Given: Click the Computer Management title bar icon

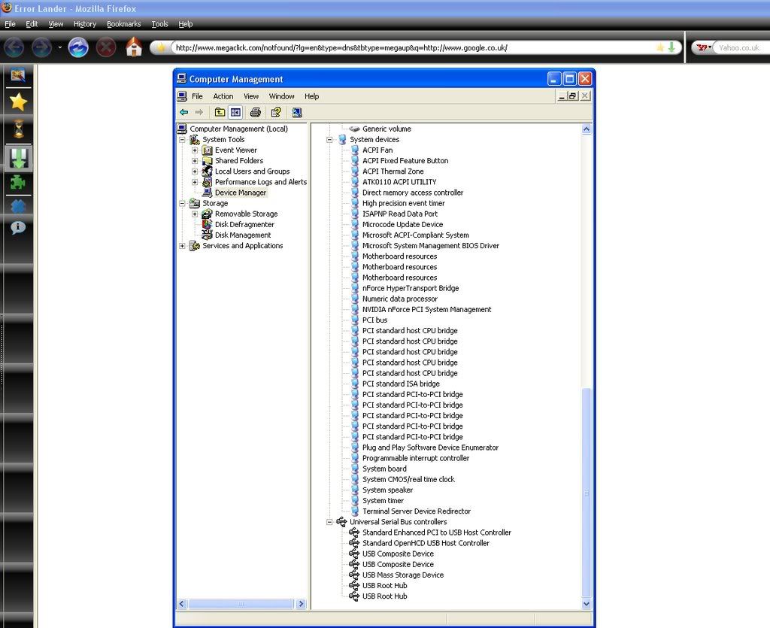Looking at the screenshot, I should point(182,78).
